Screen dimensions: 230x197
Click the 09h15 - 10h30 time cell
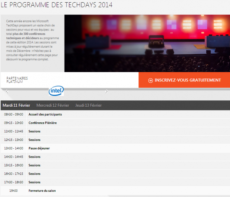pos(13,123)
